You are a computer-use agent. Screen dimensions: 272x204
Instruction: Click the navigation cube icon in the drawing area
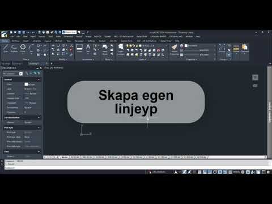click(255, 77)
